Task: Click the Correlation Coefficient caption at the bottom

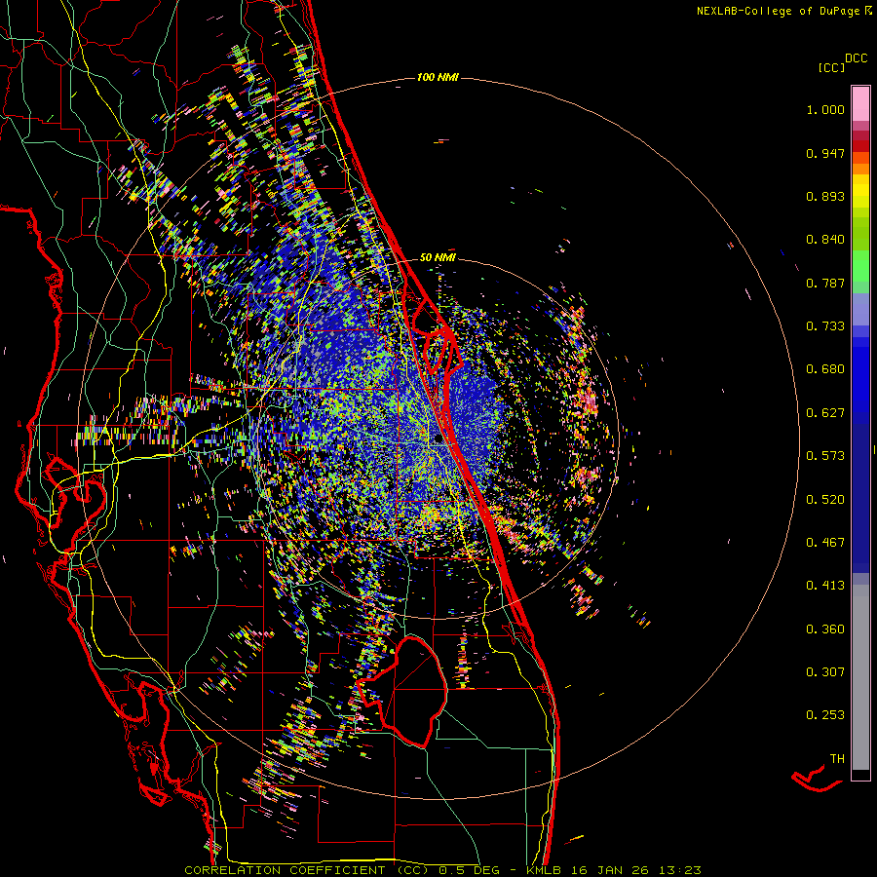Action: click(x=442, y=870)
